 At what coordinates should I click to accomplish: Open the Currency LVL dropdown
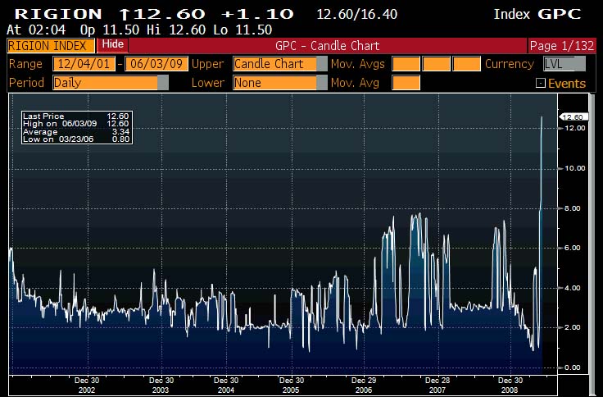point(564,64)
